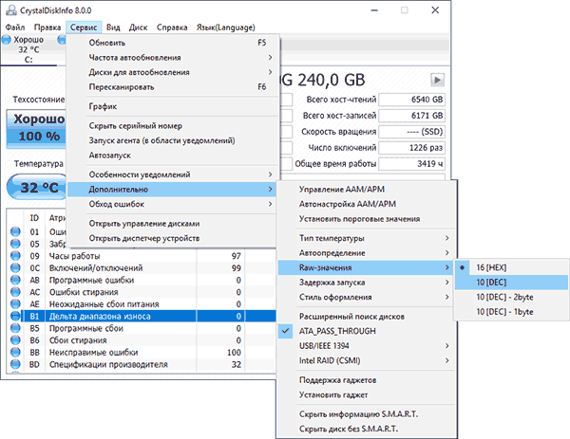Click the status orb for Ошибки стирания row

[15, 292]
